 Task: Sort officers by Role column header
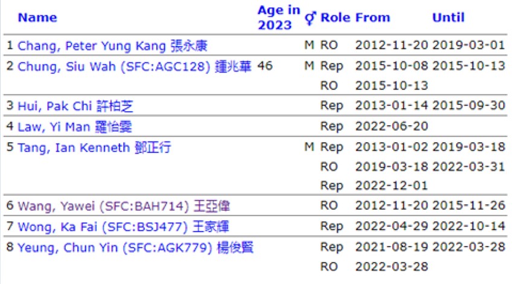(335, 18)
